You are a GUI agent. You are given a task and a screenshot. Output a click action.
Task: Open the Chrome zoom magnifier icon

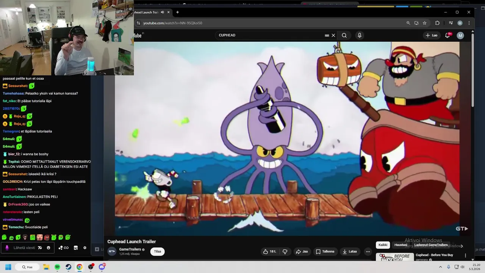408,23
